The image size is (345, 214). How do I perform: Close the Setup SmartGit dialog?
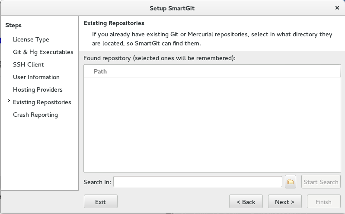point(337,8)
